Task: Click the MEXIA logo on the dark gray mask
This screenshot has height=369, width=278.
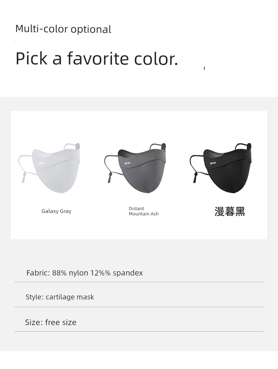Action: coord(127,163)
